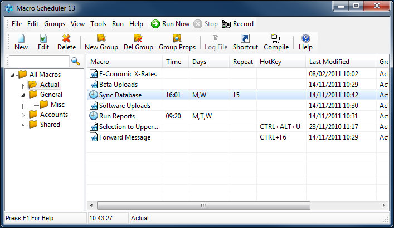Select the Actual group folder
The image size is (394, 228).
tap(44, 85)
